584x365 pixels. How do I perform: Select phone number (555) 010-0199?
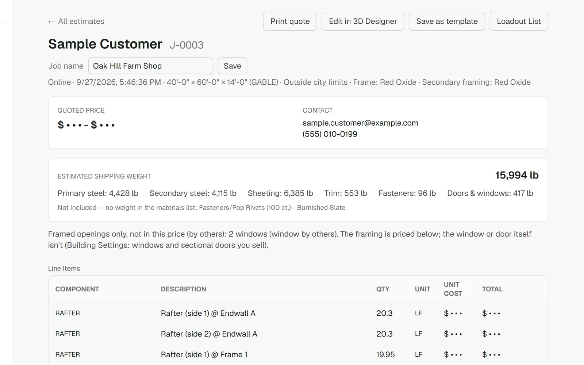coord(330,134)
